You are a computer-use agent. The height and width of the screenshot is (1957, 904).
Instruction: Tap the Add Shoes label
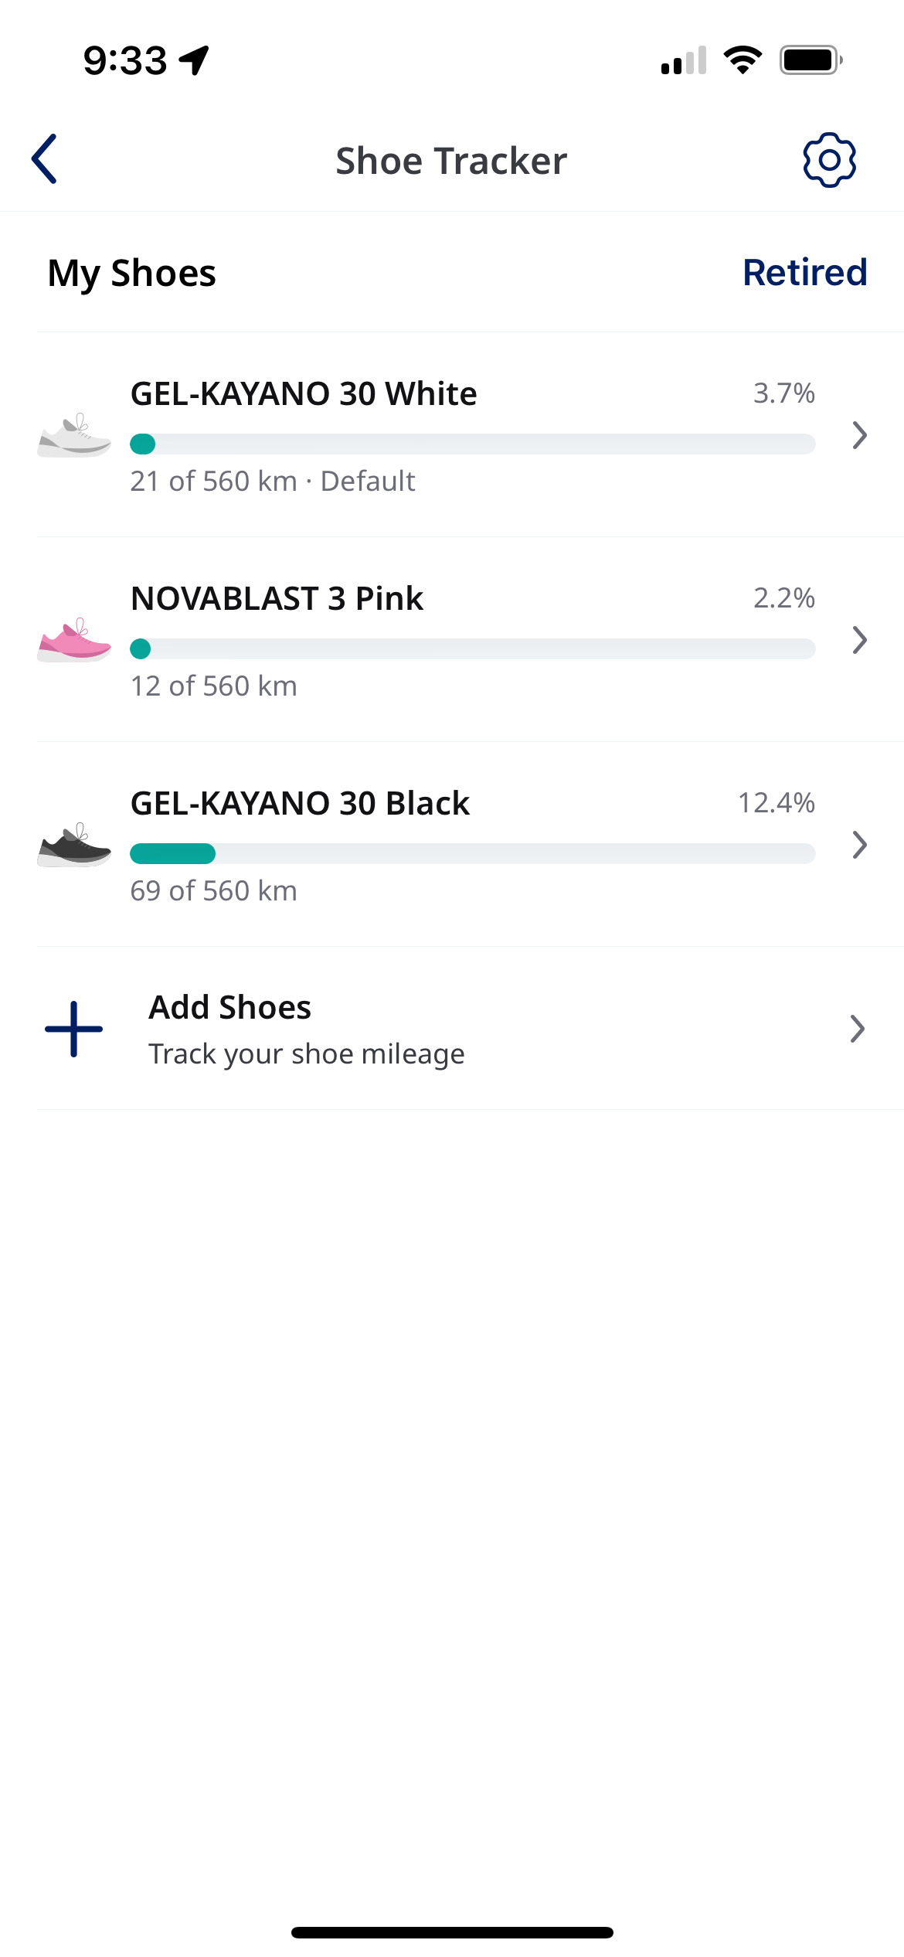pyautogui.click(x=229, y=1008)
